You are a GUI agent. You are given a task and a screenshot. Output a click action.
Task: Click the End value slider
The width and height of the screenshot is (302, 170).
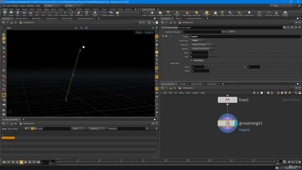coord(254,57)
